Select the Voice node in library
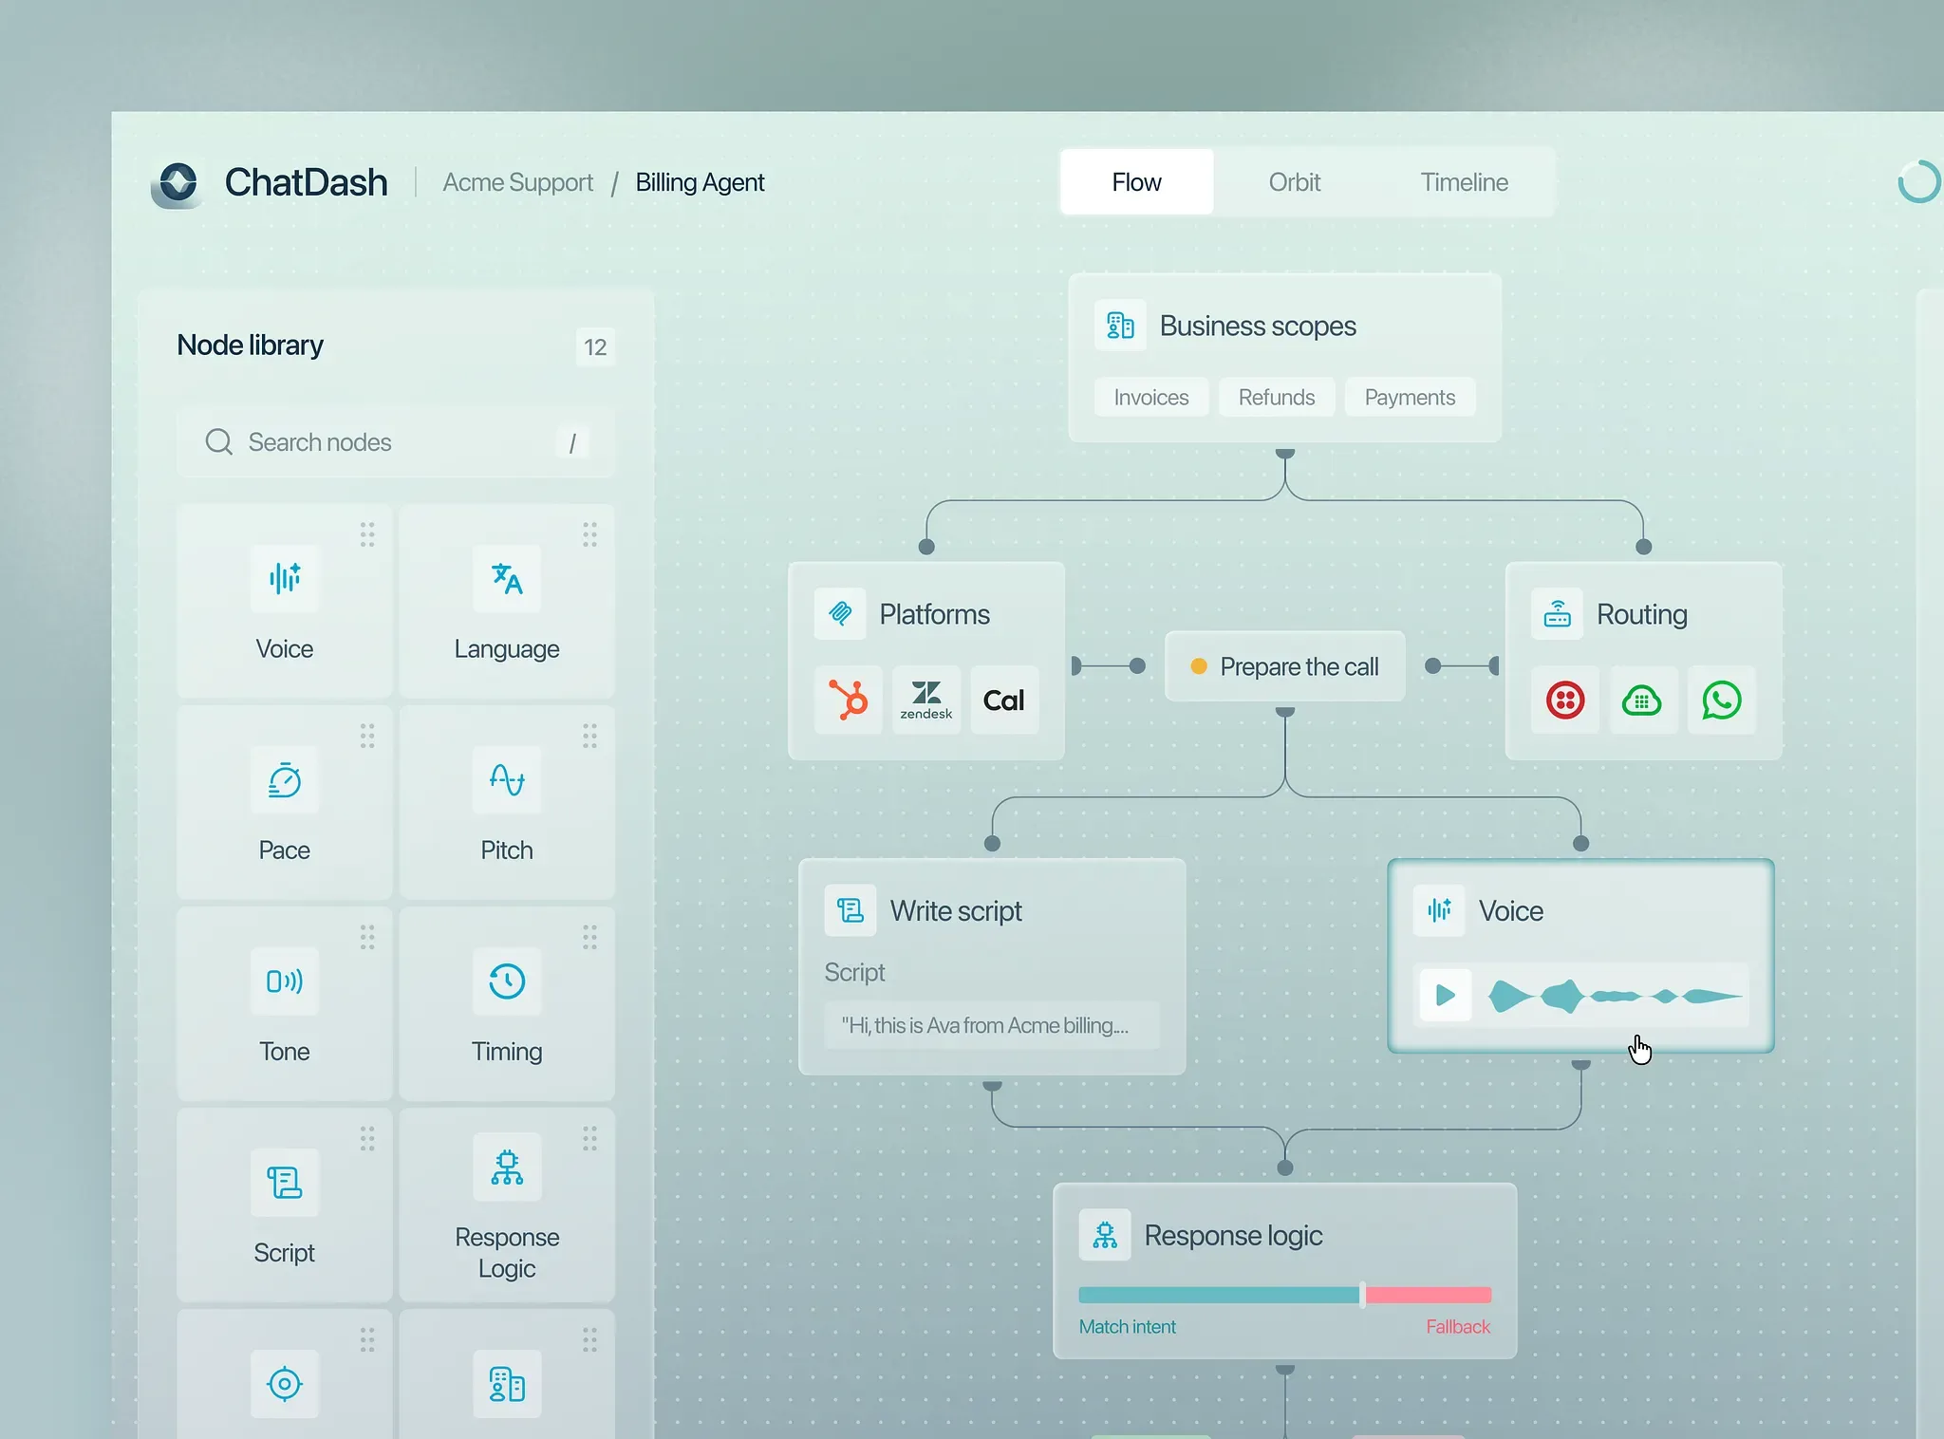1944x1439 pixels. coord(285,601)
